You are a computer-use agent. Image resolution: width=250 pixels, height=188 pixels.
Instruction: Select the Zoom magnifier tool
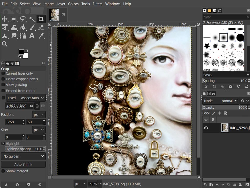pos(5,44)
